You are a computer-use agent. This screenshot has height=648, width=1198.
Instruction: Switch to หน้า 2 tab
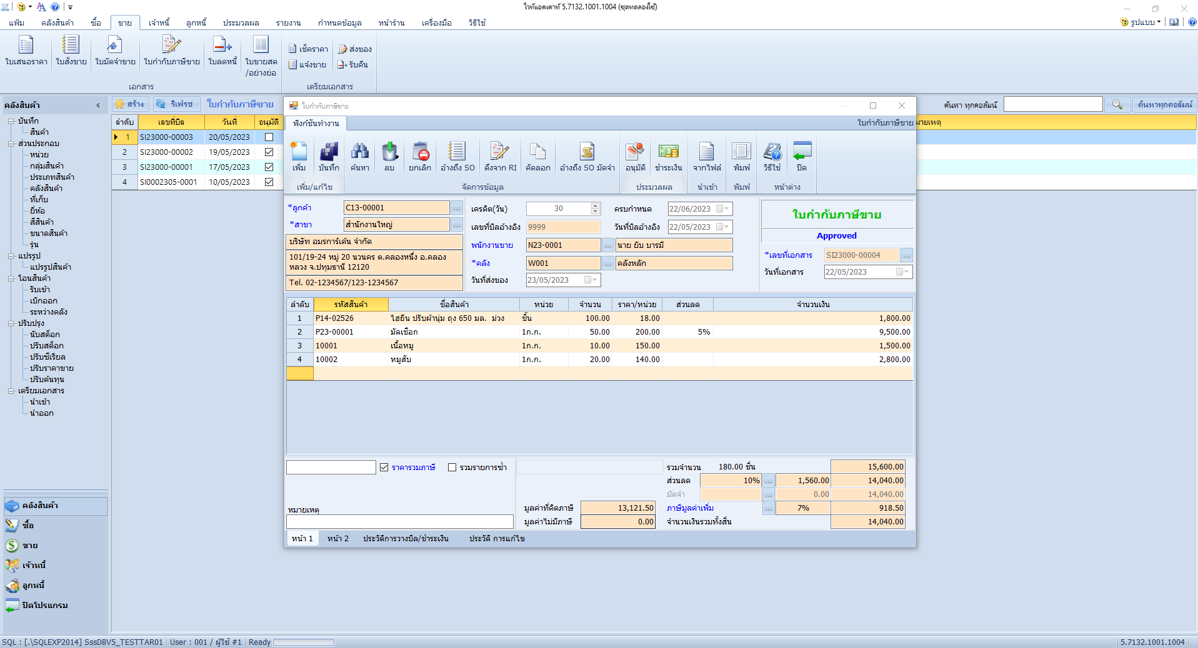(x=338, y=538)
